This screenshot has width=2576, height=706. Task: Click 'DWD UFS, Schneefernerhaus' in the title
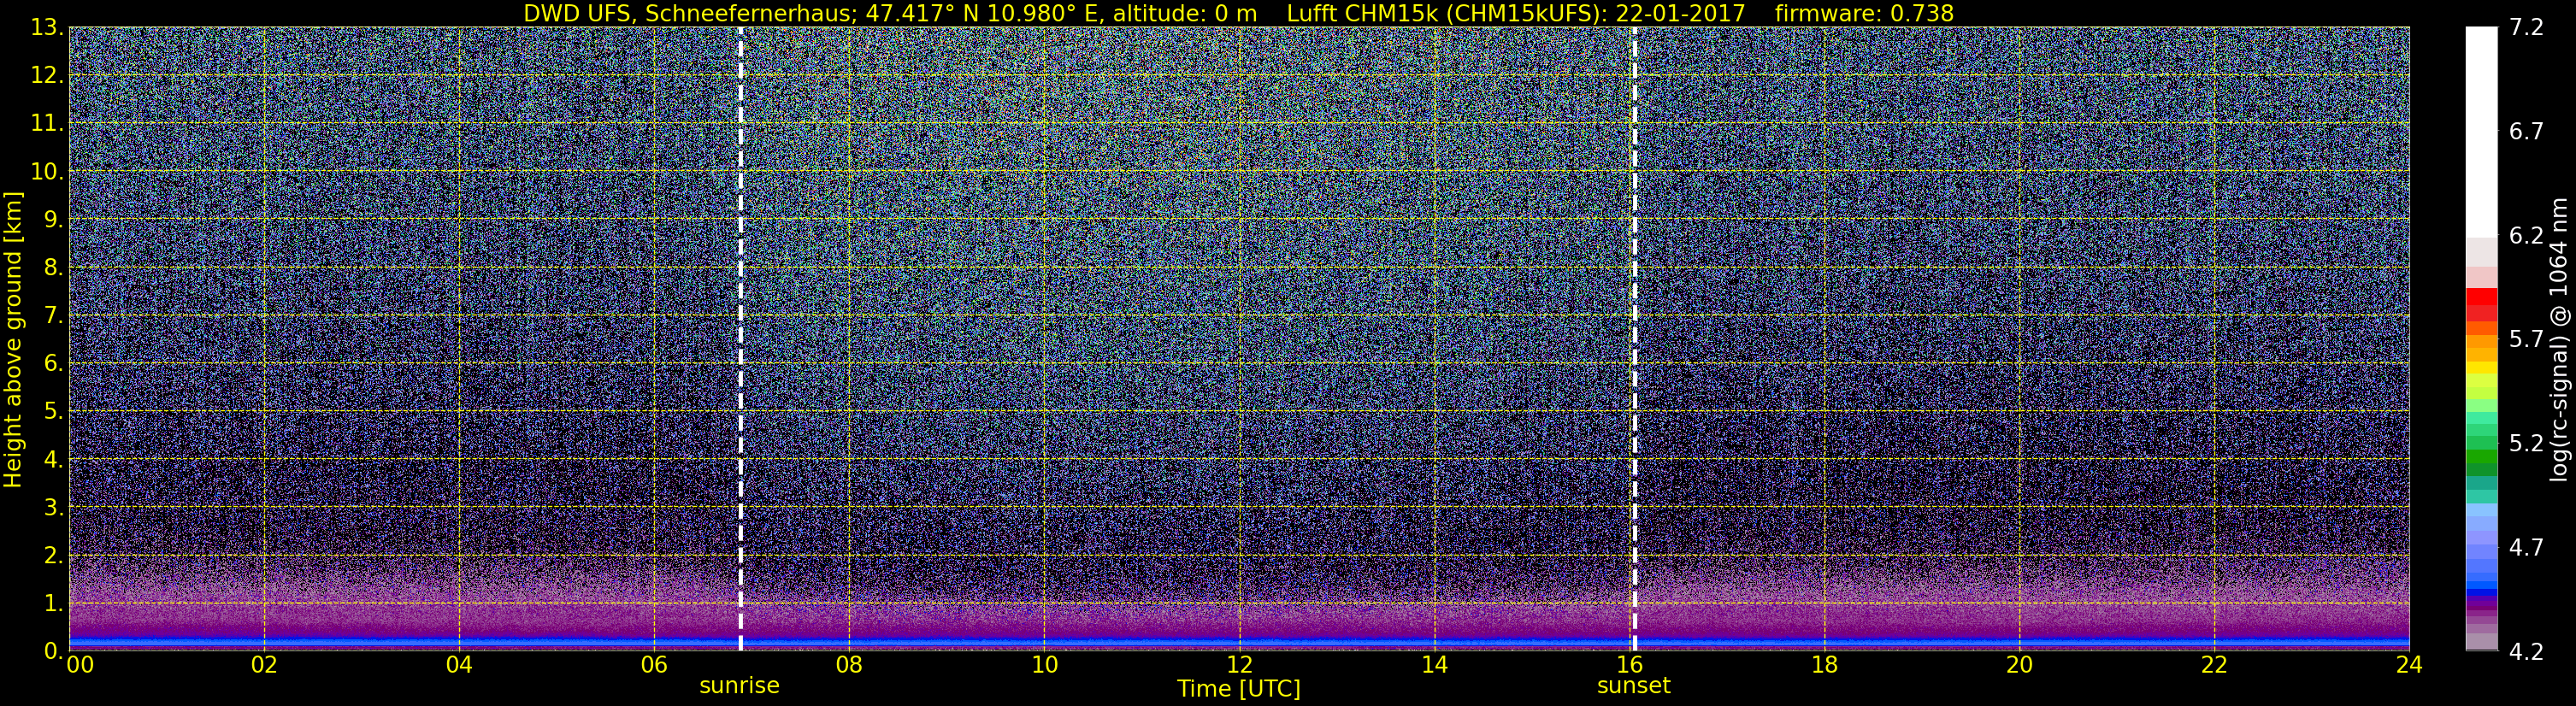click(x=690, y=13)
